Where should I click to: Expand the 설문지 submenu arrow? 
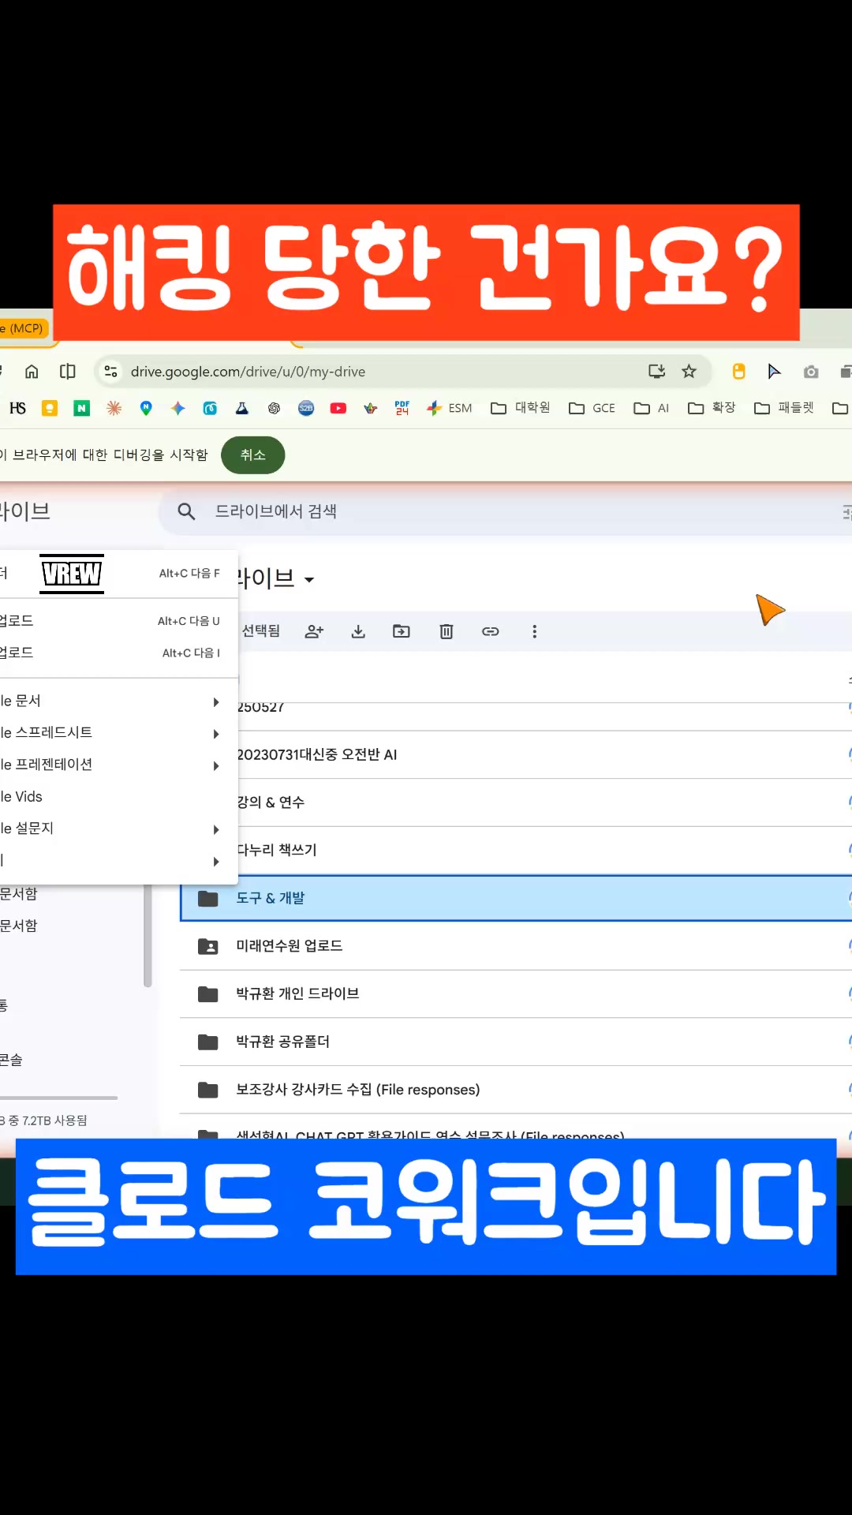click(216, 829)
